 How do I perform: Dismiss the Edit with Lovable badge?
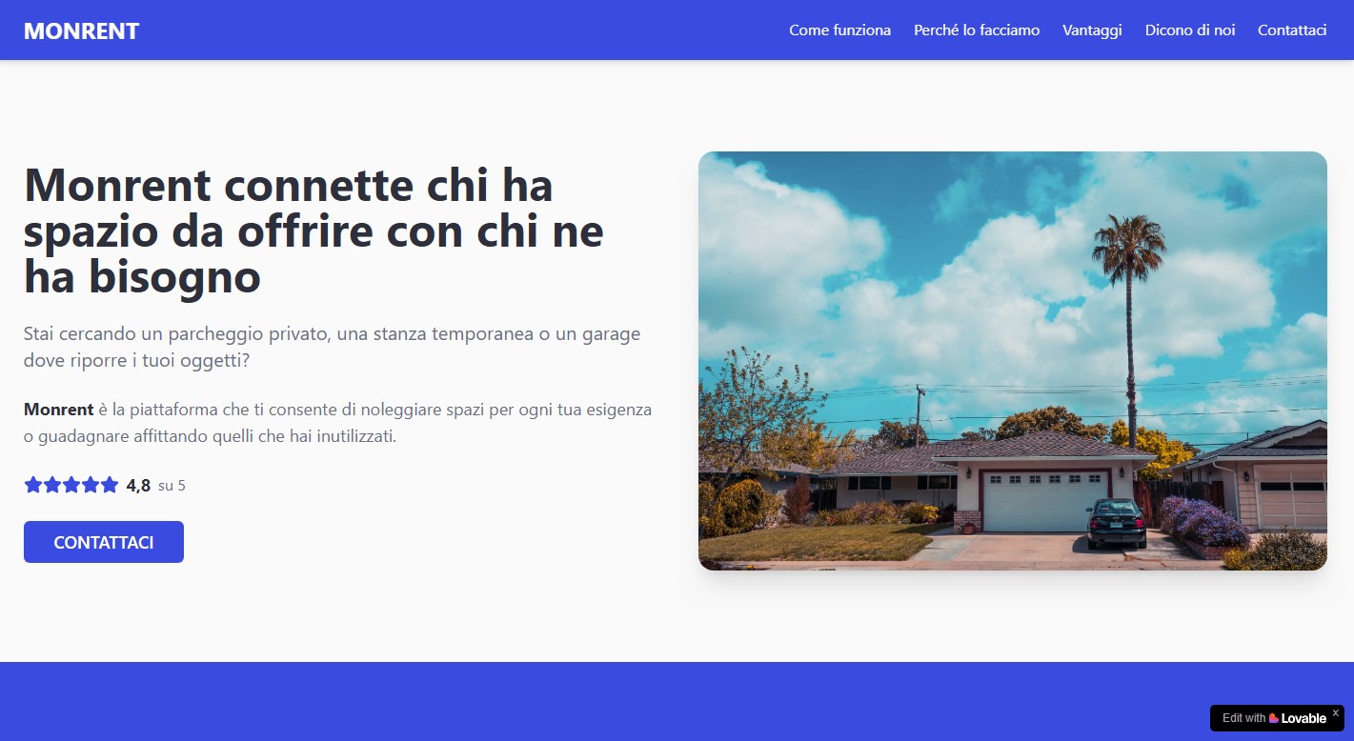tap(1337, 711)
